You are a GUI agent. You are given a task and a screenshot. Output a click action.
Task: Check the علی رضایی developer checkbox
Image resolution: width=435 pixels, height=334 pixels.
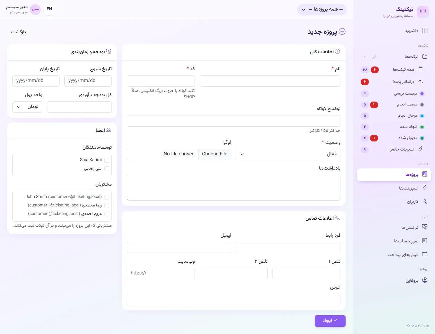[x=107, y=169]
